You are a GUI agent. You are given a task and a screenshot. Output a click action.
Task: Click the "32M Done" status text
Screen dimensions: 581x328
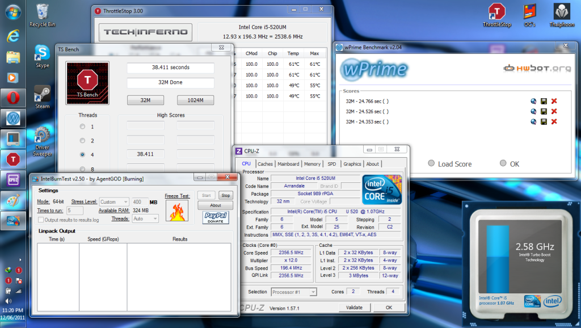click(x=170, y=82)
